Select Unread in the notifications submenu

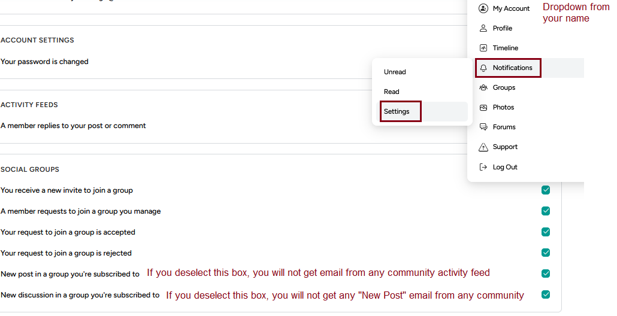pos(395,72)
